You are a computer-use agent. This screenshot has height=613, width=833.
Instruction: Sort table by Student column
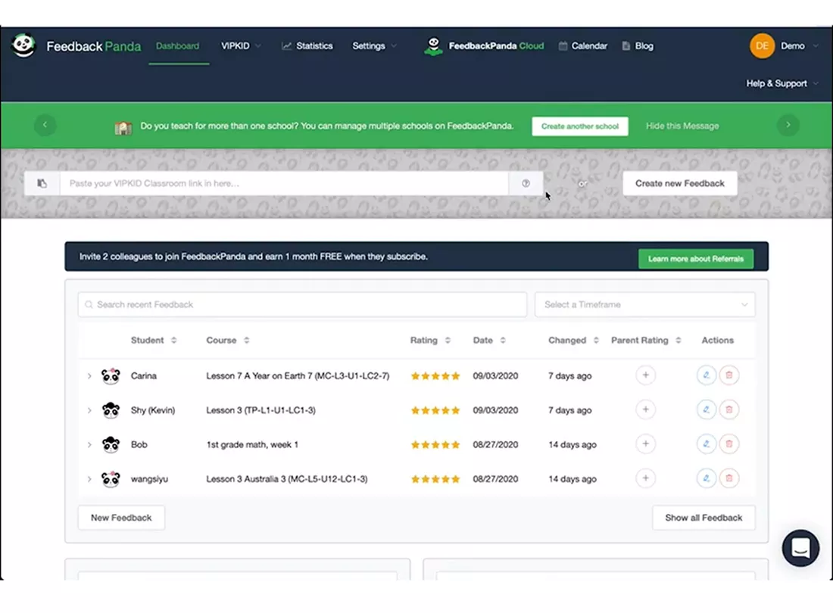point(154,341)
